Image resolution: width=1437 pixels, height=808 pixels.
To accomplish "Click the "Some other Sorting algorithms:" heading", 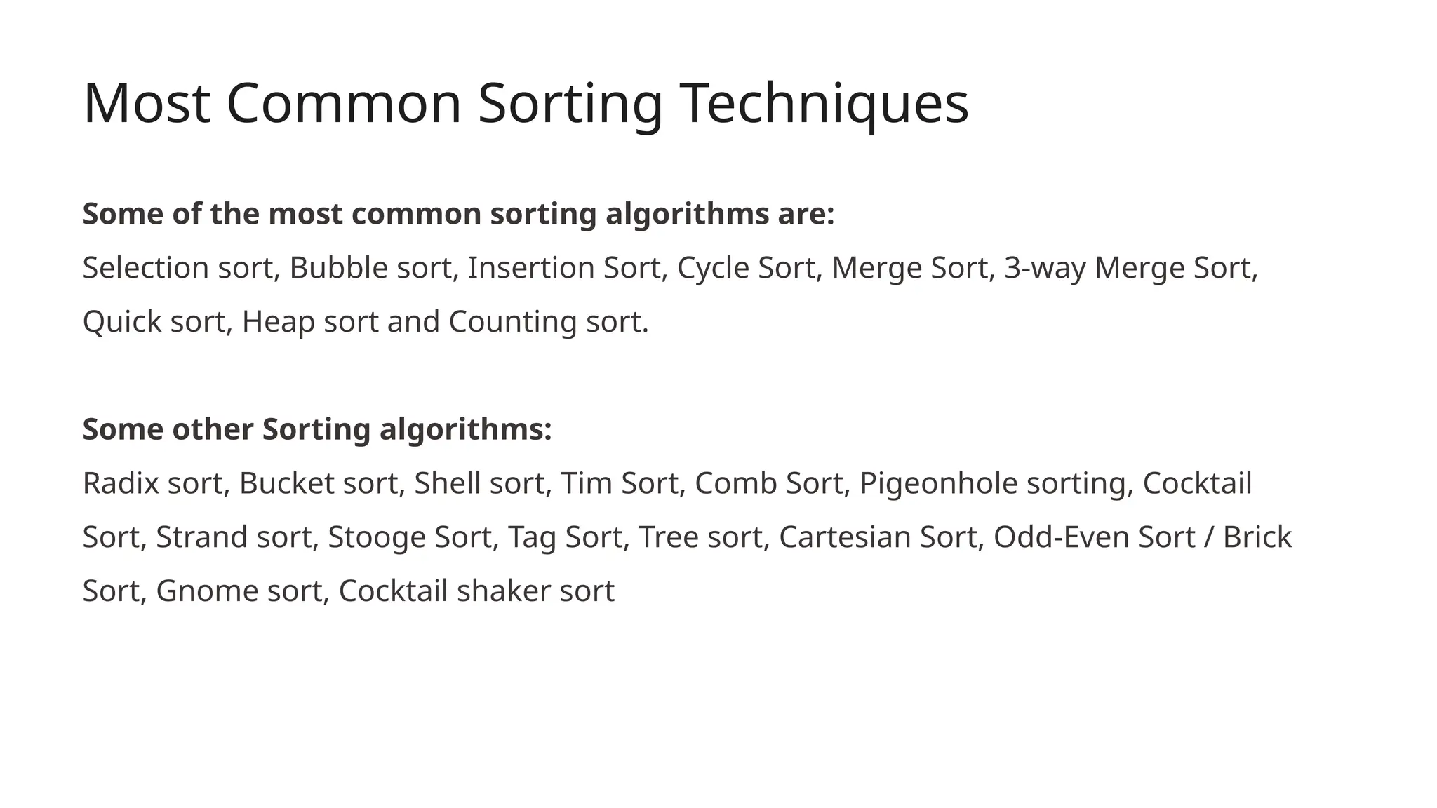I will [x=317, y=429].
